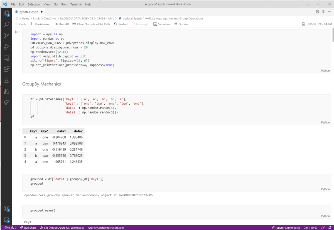Image resolution: width=334 pixels, height=230 pixels.
Task: Open the Test flask icon in the sidebar
Action: (x=6, y=80)
